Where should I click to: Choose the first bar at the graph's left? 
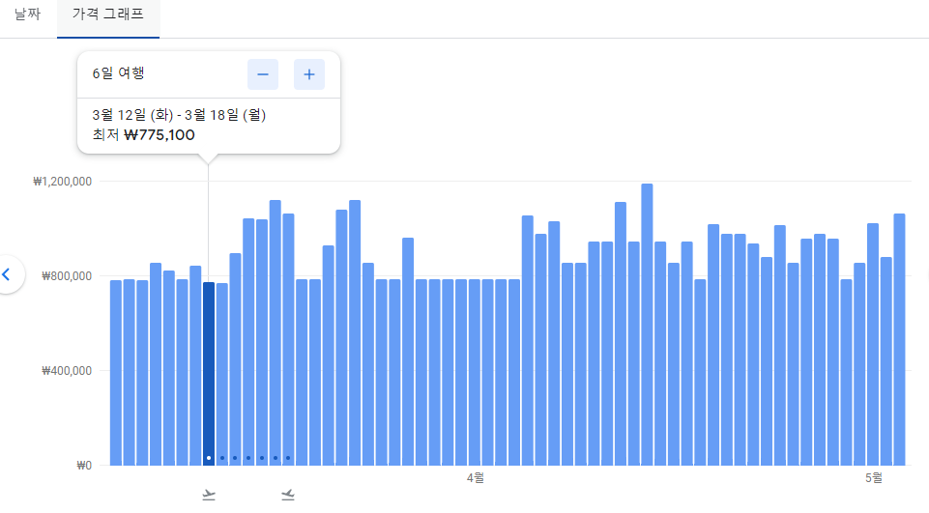[x=116, y=373]
